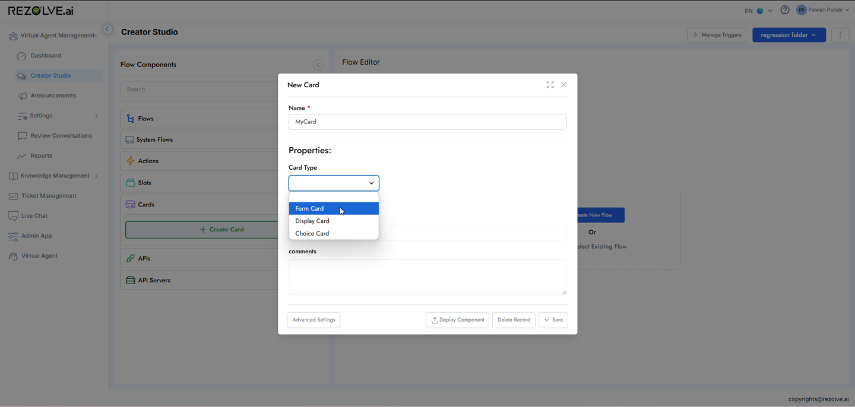Click the System Flows icon
Screen dimensions: 855x407
point(130,140)
